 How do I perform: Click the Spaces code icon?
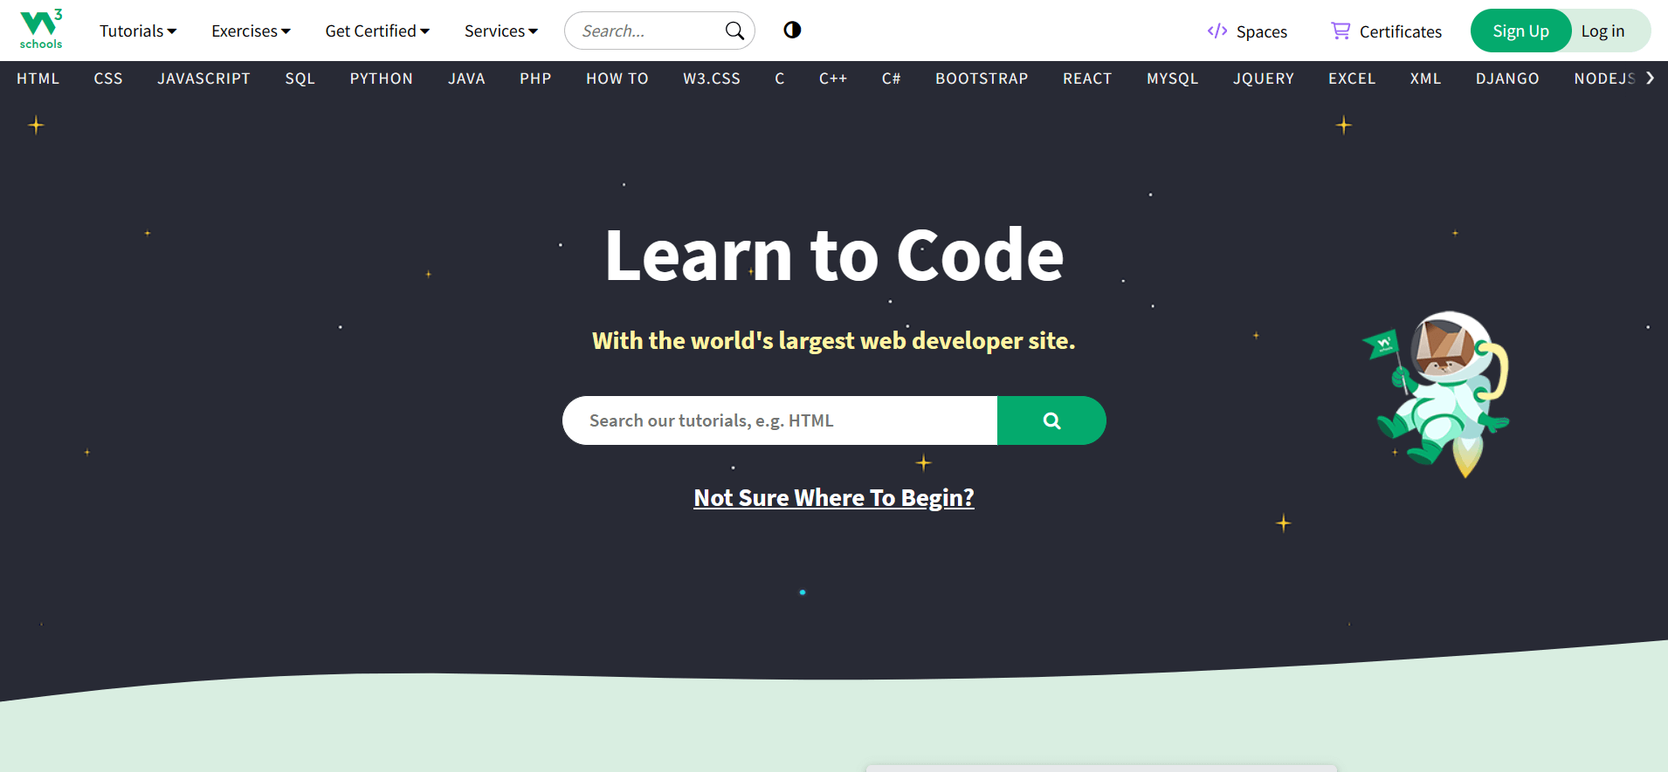point(1217,31)
